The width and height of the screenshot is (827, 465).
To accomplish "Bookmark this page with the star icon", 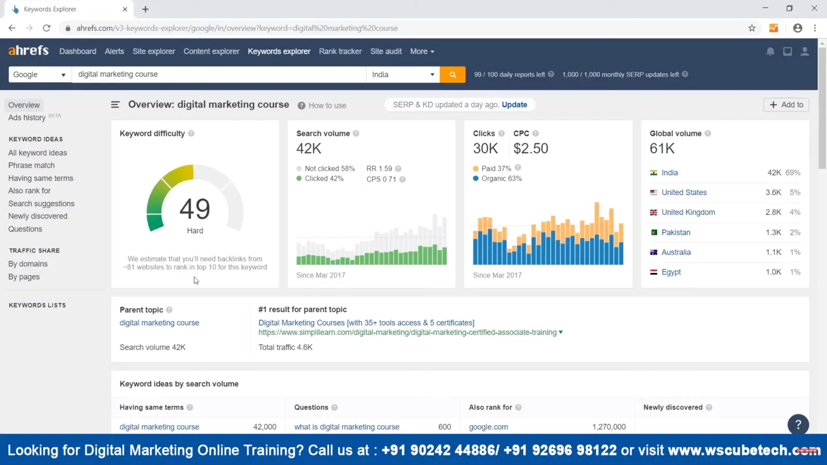I will tap(752, 28).
